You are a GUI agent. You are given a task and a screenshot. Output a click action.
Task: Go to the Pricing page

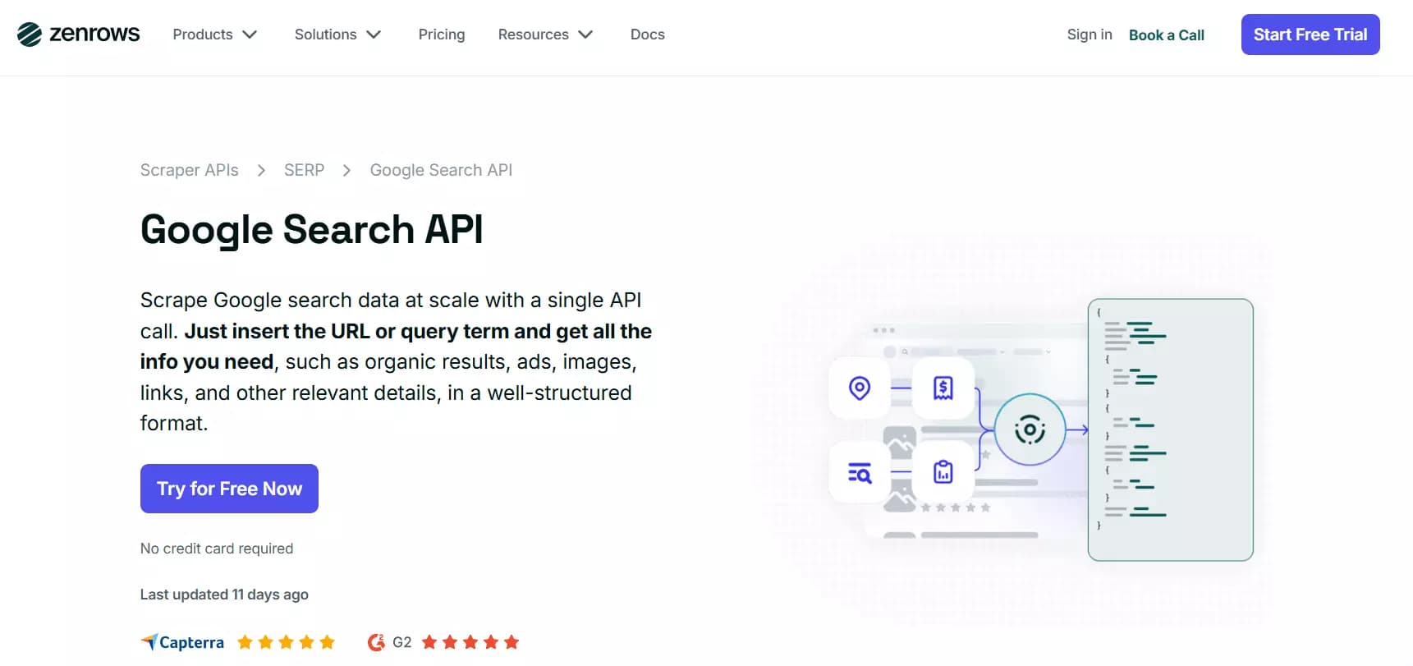pyautogui.click(x=442, y=34)
